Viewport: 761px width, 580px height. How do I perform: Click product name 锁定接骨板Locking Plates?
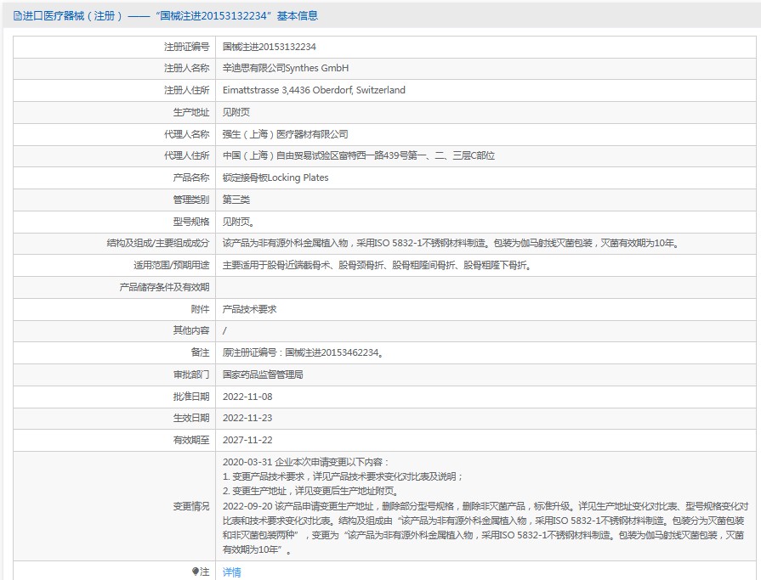275,177
